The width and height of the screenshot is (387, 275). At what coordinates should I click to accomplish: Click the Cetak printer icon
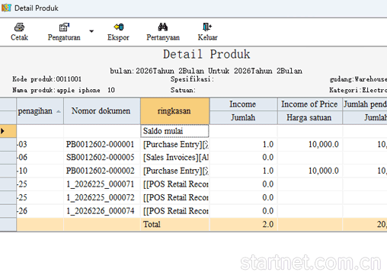point(19,27)
